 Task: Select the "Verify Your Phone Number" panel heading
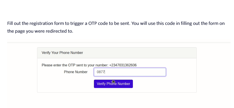click(62, 53)
